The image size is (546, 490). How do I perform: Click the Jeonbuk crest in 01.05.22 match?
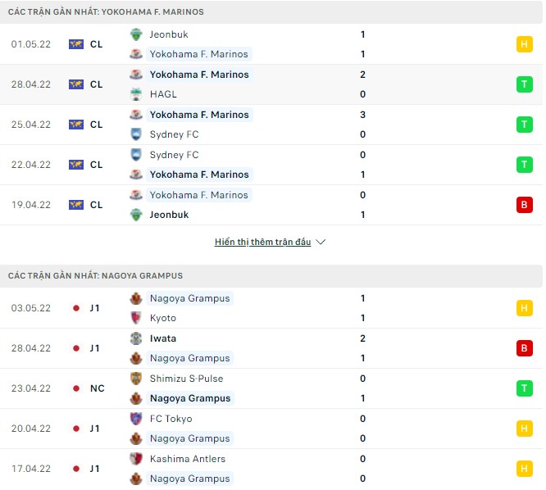click(x=136, y=34)
